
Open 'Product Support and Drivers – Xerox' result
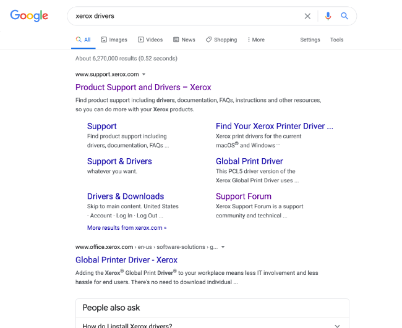pos(143,87)
